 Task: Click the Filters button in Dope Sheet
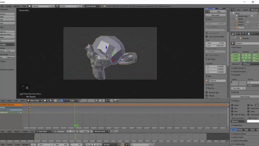[84, 131]
